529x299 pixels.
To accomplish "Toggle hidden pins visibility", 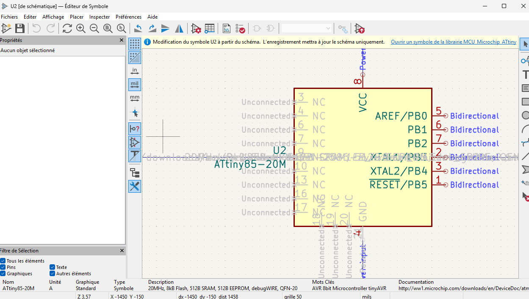I will 135,142.
